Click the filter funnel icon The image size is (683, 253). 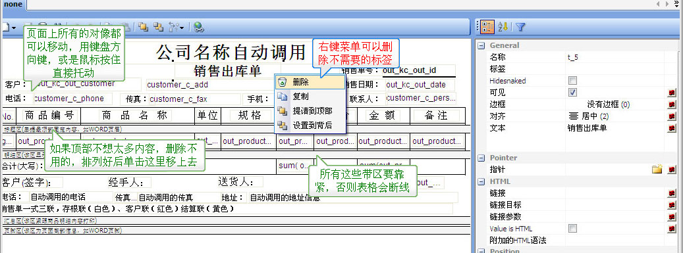(520, 27)
